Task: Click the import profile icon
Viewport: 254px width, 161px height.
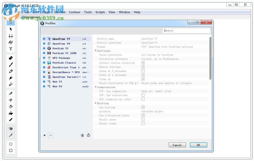Action: (x=82, y=135)
